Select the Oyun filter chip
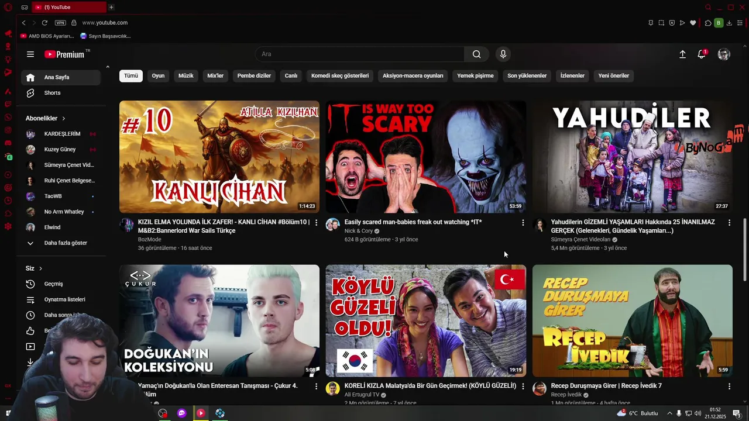Viewport: 749px width, 421px height. [x=158, y=76]
